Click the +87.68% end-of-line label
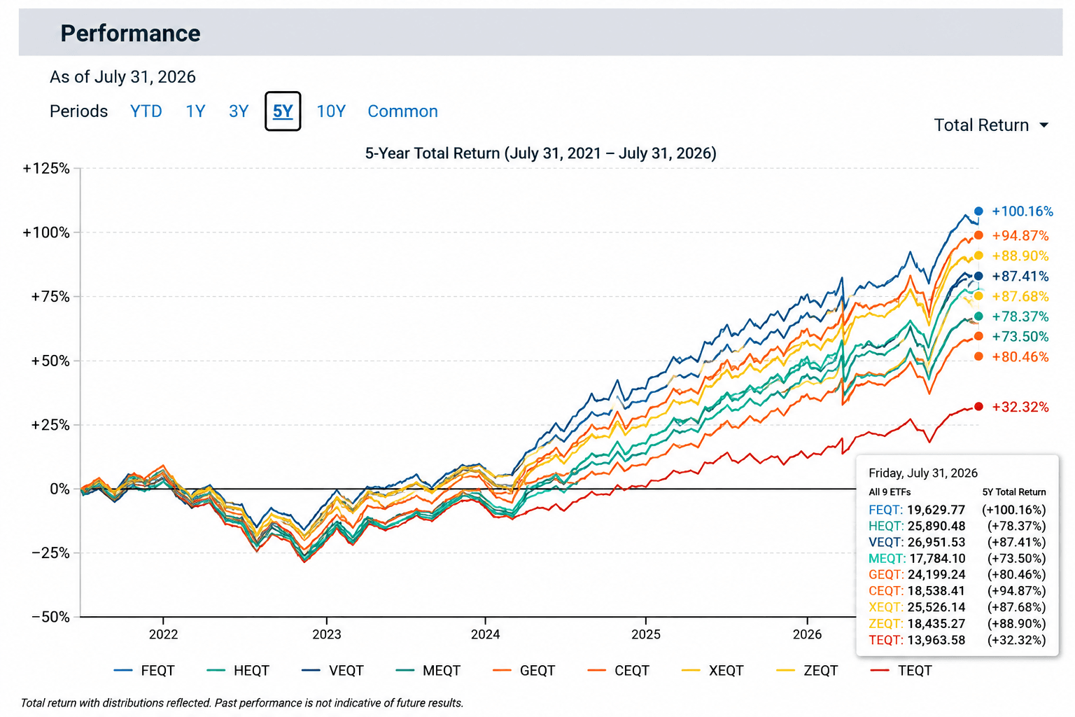1075x717 pixels. coord(1020,297)
